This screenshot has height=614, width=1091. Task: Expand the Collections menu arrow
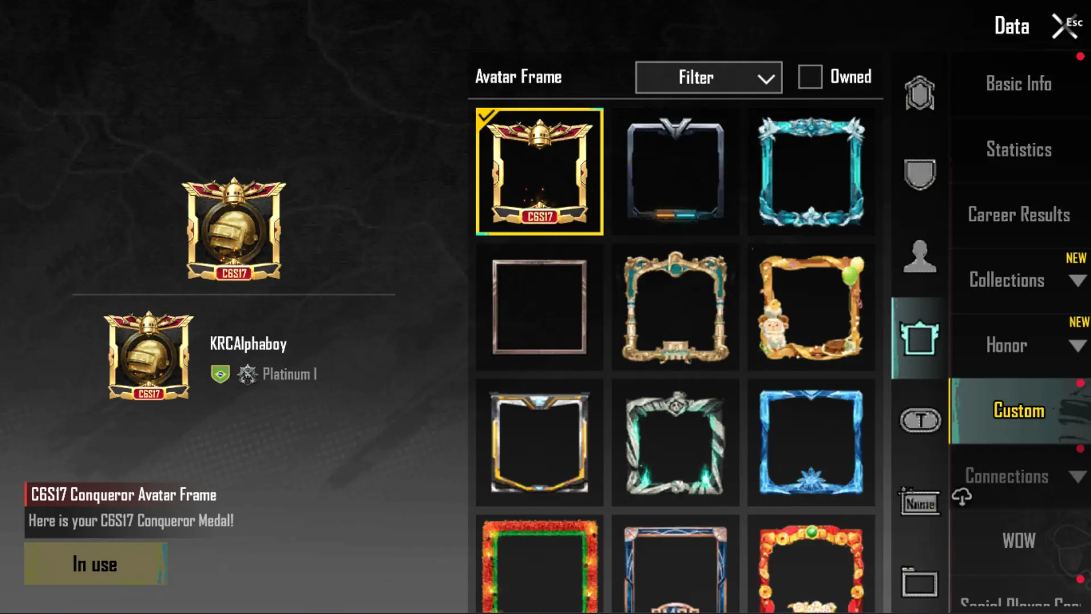(x=1077, y=280)
